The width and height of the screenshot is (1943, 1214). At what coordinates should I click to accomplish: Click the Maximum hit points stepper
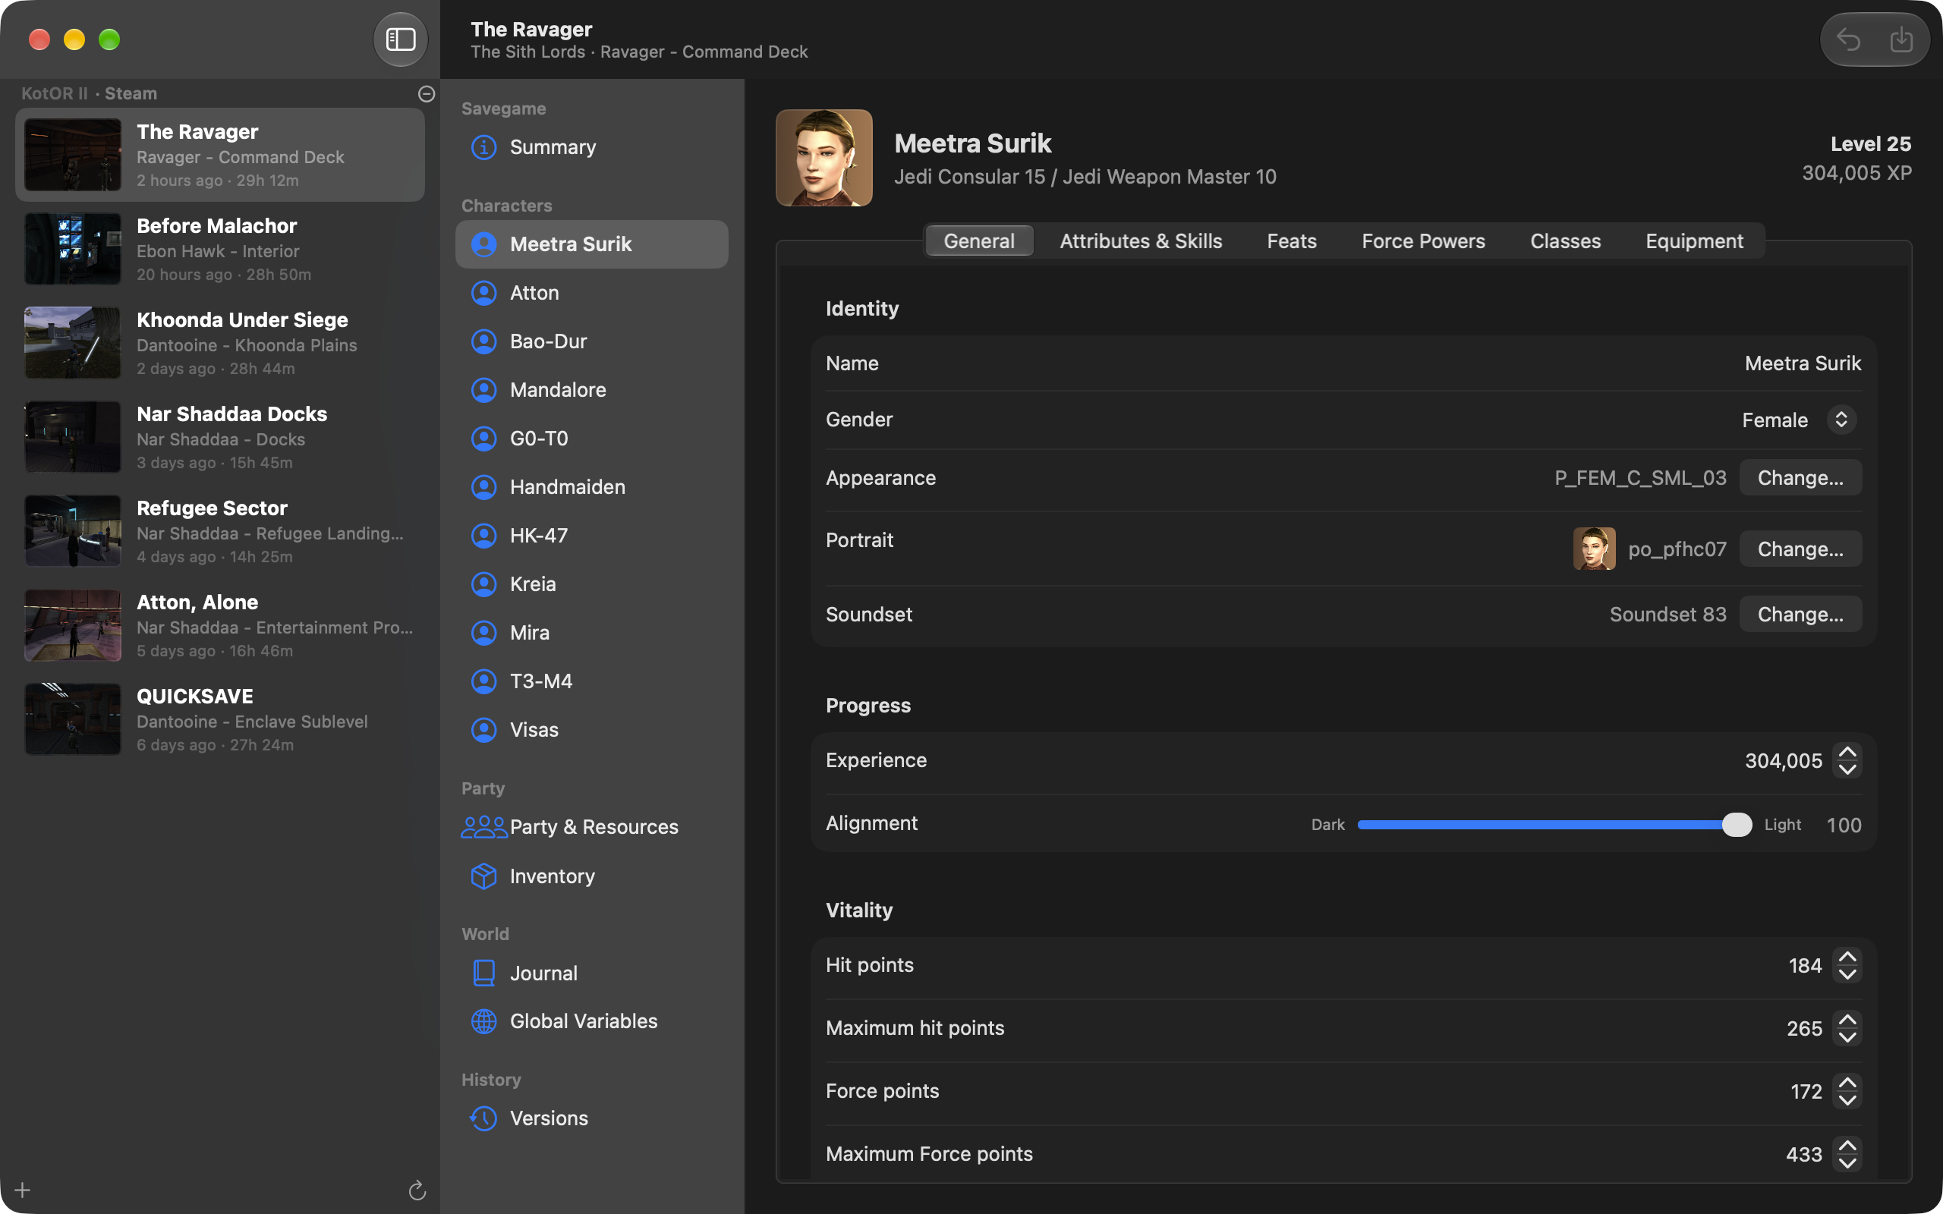1847,1027
